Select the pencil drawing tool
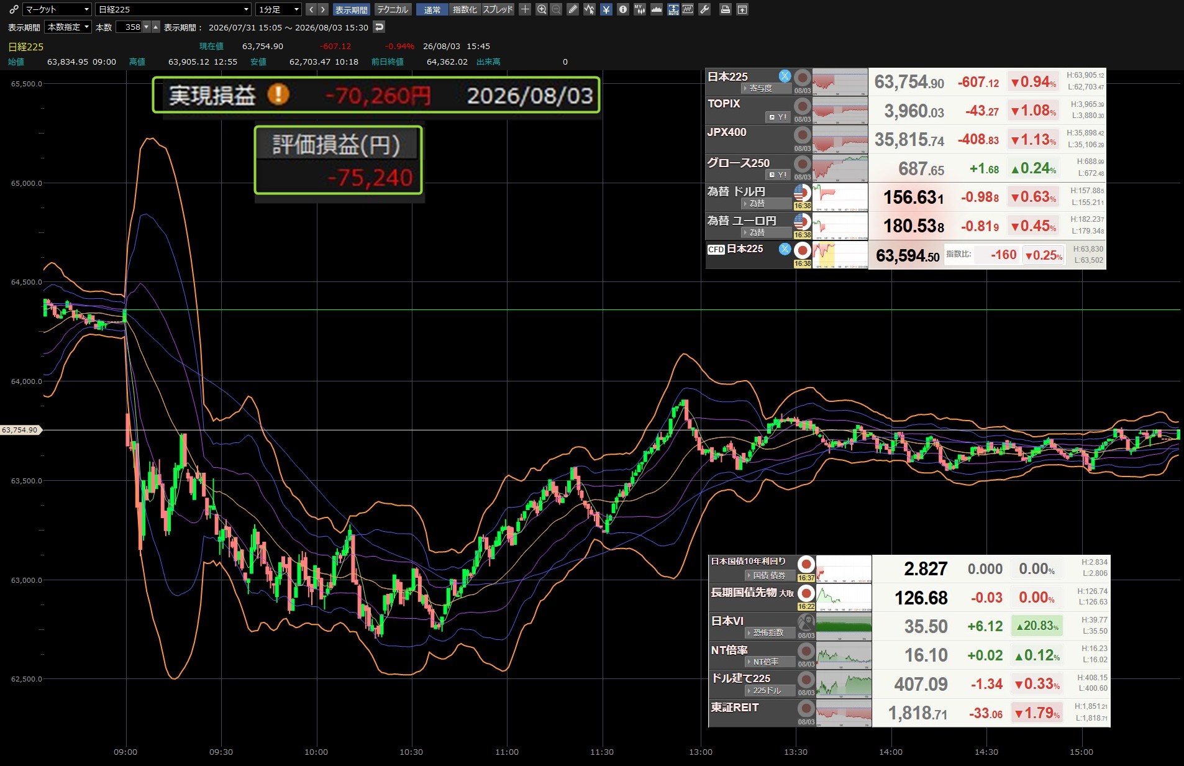1184x766 pixels. [573, 9]
